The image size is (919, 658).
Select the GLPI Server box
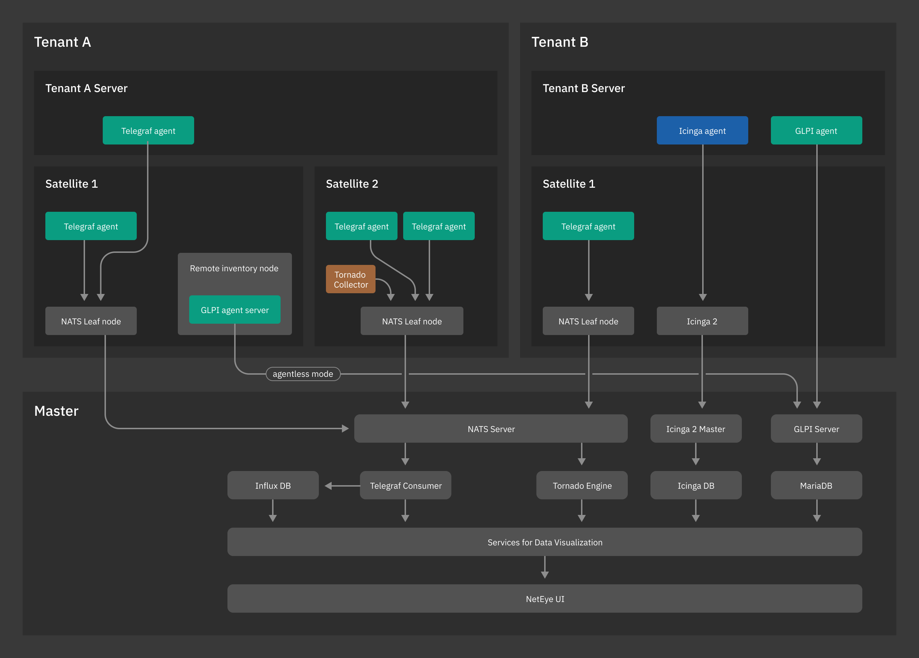[x=816, y=429]
